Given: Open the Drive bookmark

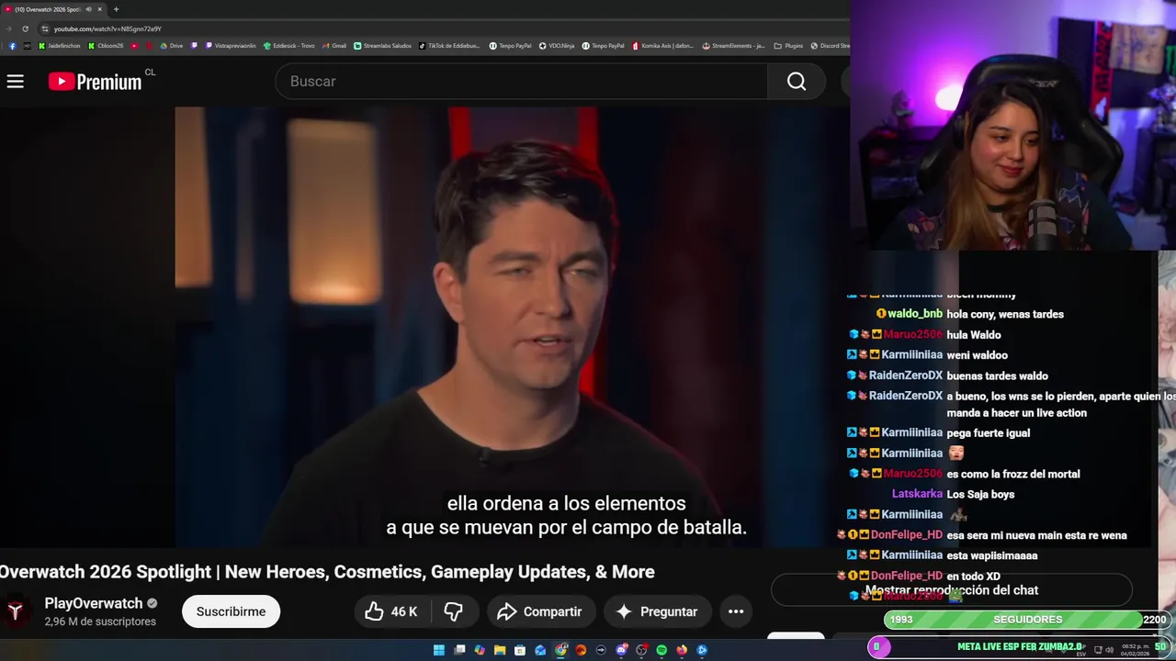Looking at the screenshot, I should point(172,45).
